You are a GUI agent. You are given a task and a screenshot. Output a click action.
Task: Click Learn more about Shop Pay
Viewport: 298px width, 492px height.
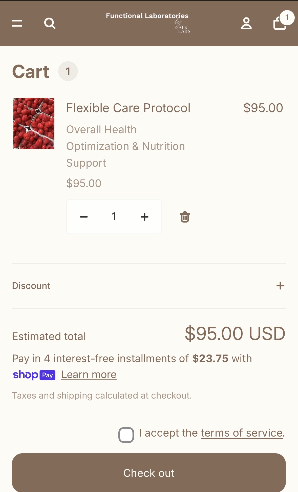tap(89, 375)
